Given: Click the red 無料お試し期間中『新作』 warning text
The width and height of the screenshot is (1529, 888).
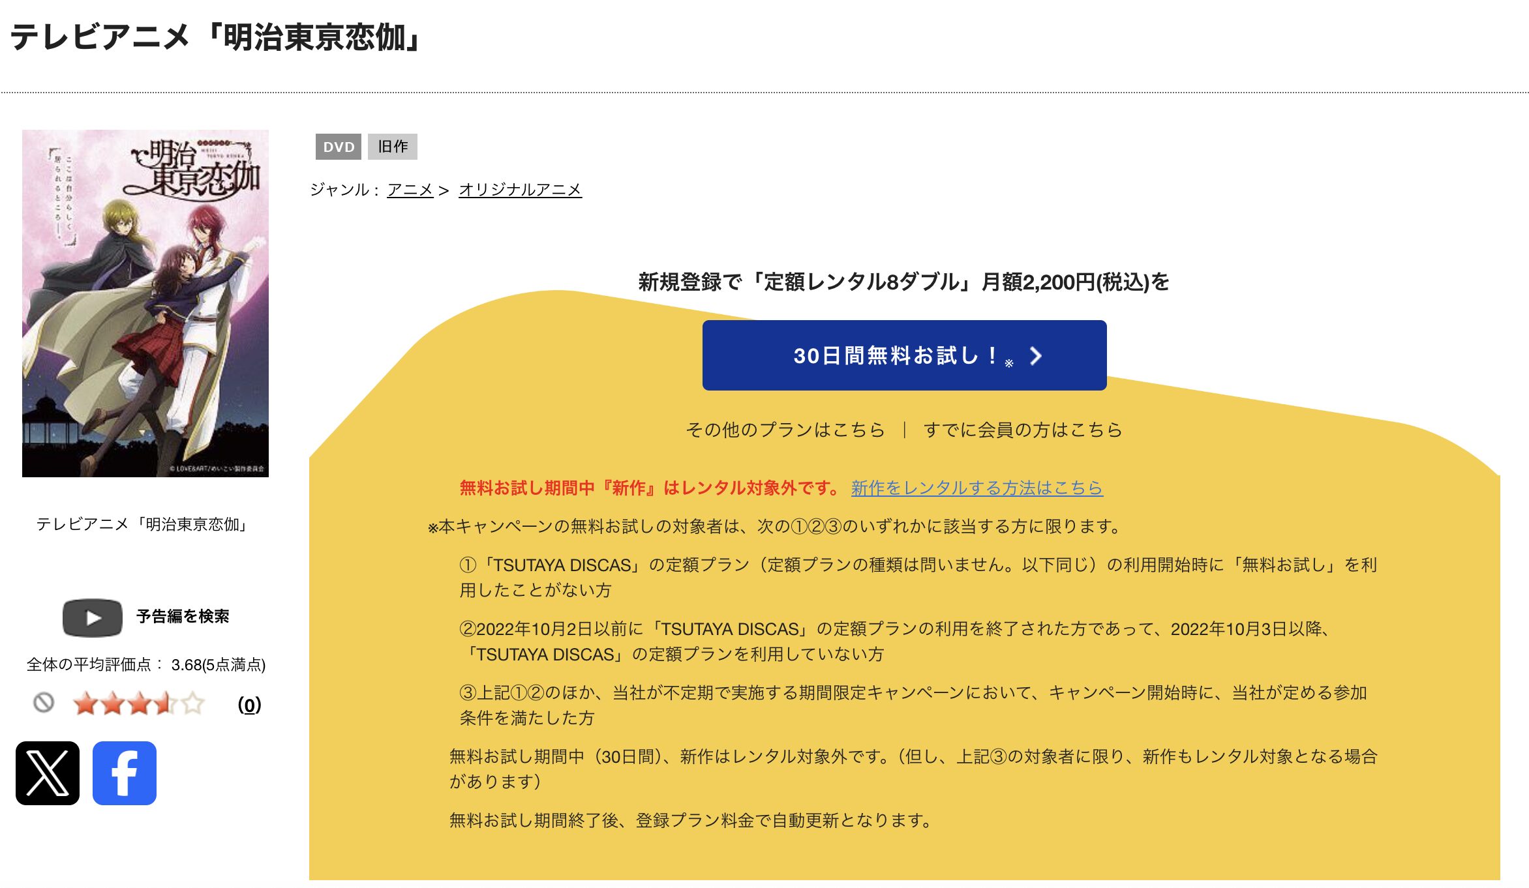Looking at the screenshot, I should click(x=650, y=488).
